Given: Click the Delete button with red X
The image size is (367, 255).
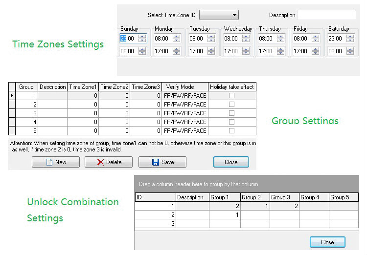Looking at the screenshot, I should pyautogui.click(x=109, y=162).
